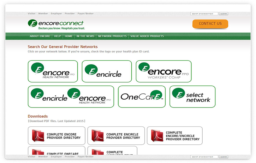Click the Visitor link in bottom bar

click(x=32, y=156)
